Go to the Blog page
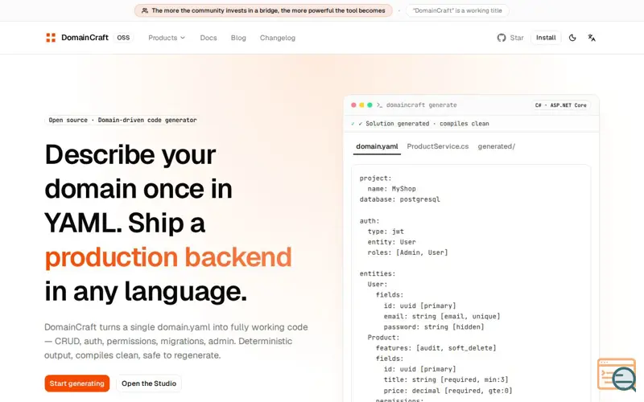This screenshot has width=644, height=402. 238,38
